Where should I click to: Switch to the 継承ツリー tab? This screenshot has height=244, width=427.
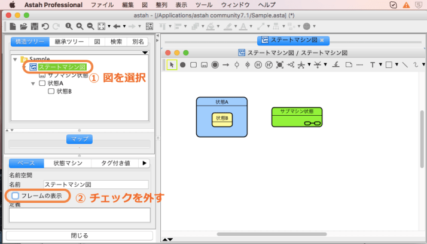[69, 42]
